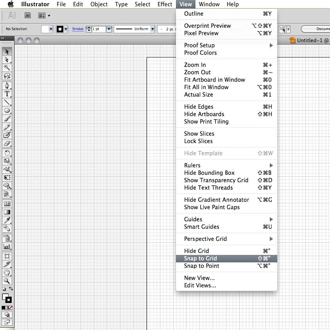This screenshot has width=330, height=330.
Task: Open Adobe Bridge with the Br icon
Action: 28,16
